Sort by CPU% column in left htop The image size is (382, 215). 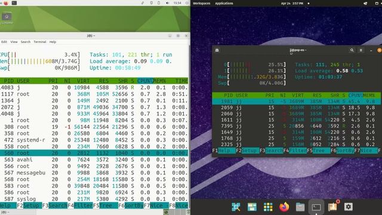coord(145,81)
